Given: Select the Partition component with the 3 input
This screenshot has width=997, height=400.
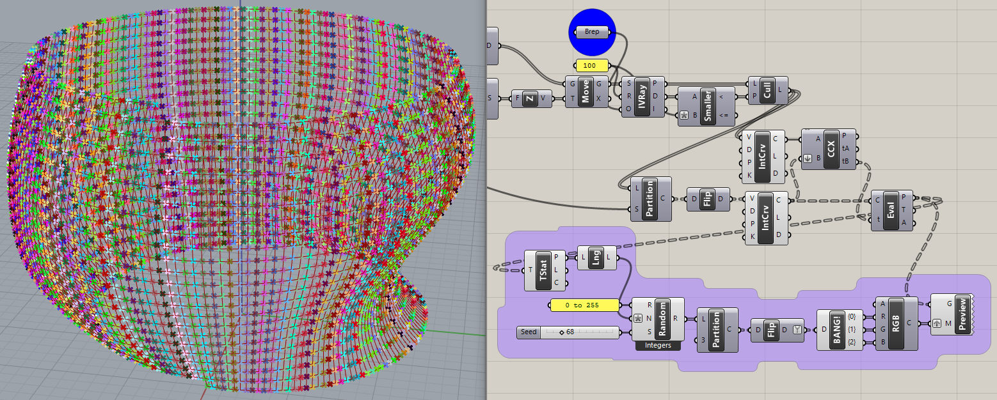Looking at the screenshot, I should [x=716, y=329].
